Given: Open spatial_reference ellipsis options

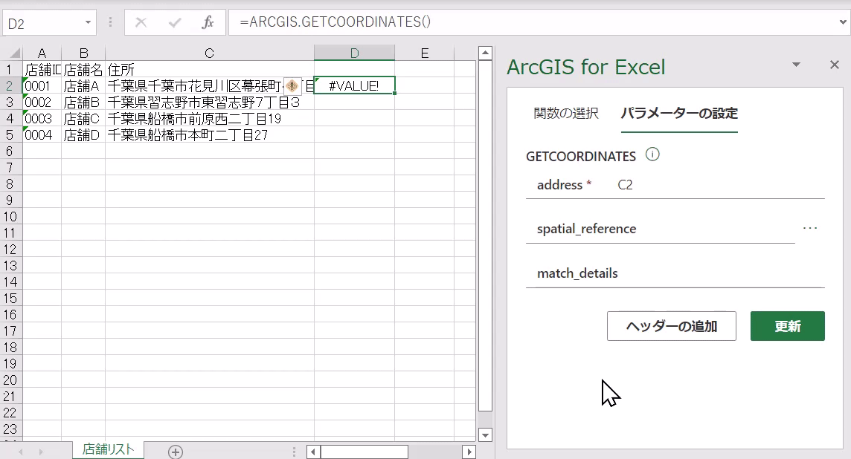Looking at the screenshot, I should click(x=810, y=228).
